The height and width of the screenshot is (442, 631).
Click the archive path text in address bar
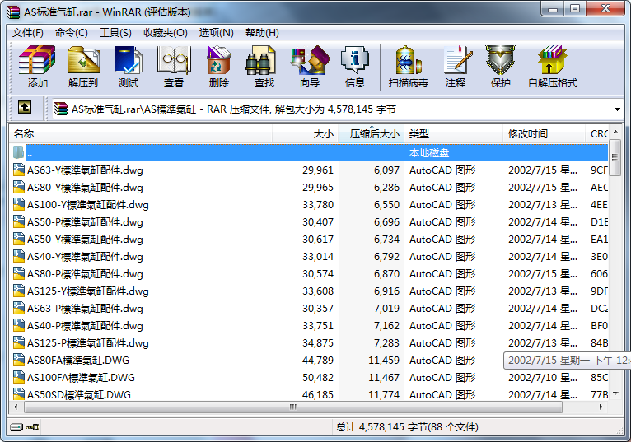233,109
